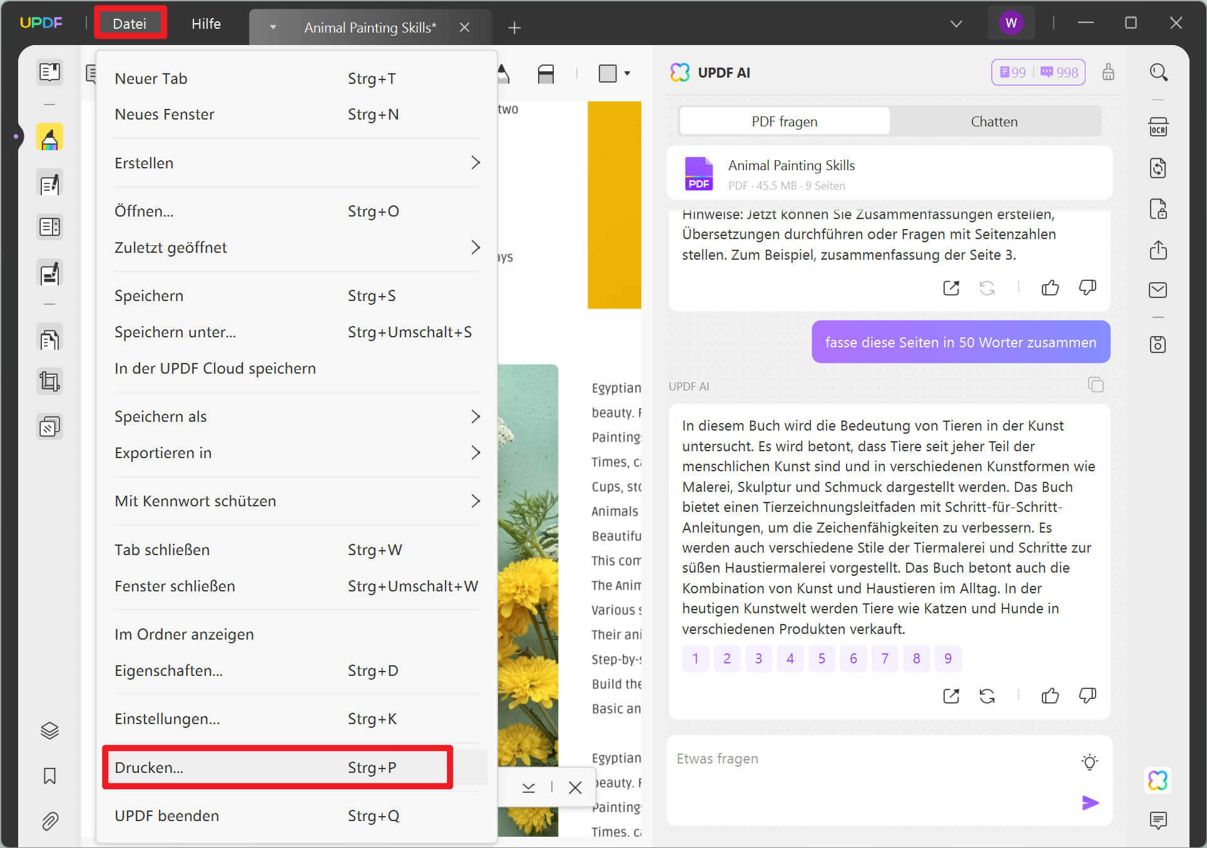1207x848 pixels.
Task: Copy the UPDF AI response
Action: pos(1095,384)
